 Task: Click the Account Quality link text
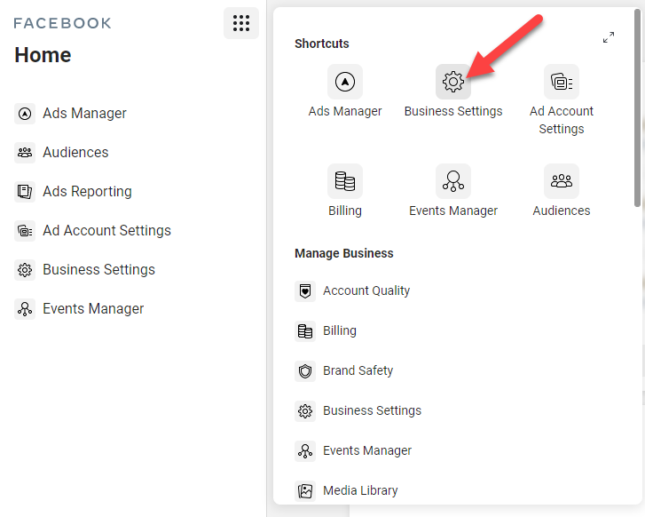366,290
